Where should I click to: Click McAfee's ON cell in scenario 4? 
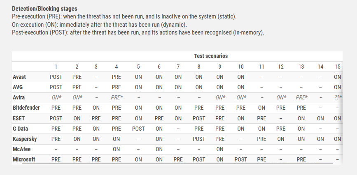[x=117, y=149]
